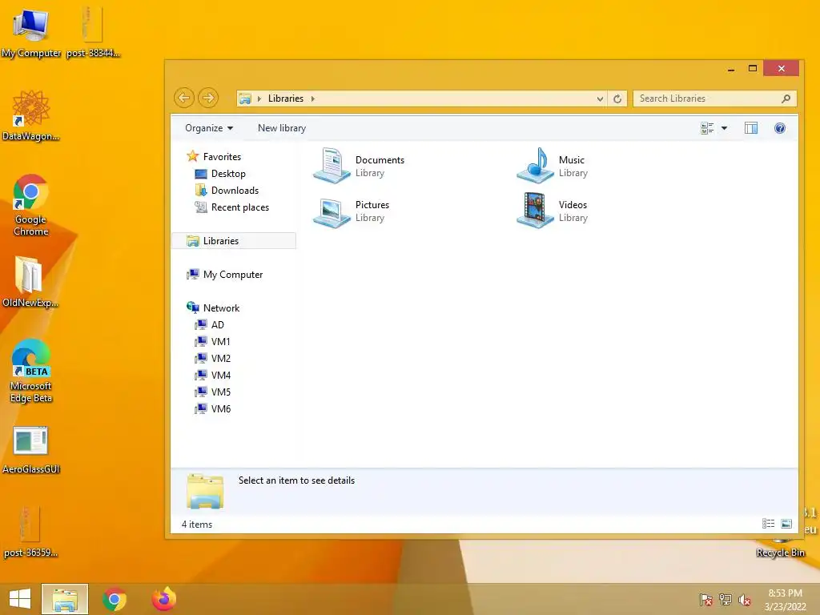Select the OldNewExp desktop folder

point(30,281)
